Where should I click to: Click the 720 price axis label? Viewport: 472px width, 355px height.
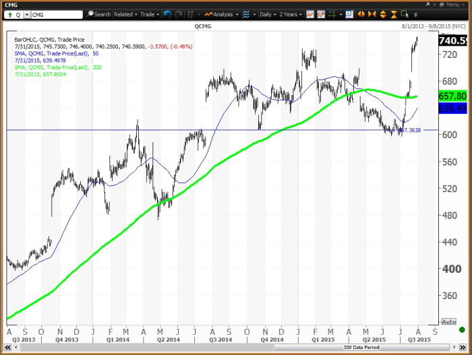point(450,55)
